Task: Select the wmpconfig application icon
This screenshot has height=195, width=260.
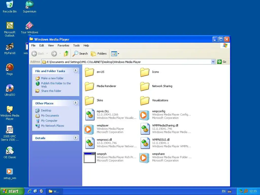Action: [144, 115]
